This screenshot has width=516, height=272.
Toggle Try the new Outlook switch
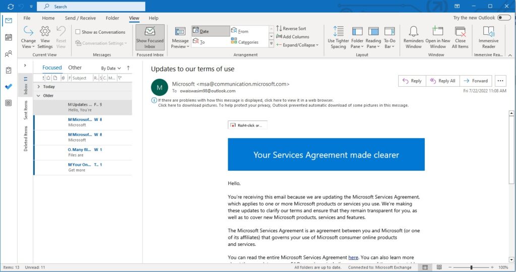pos(504,18)
